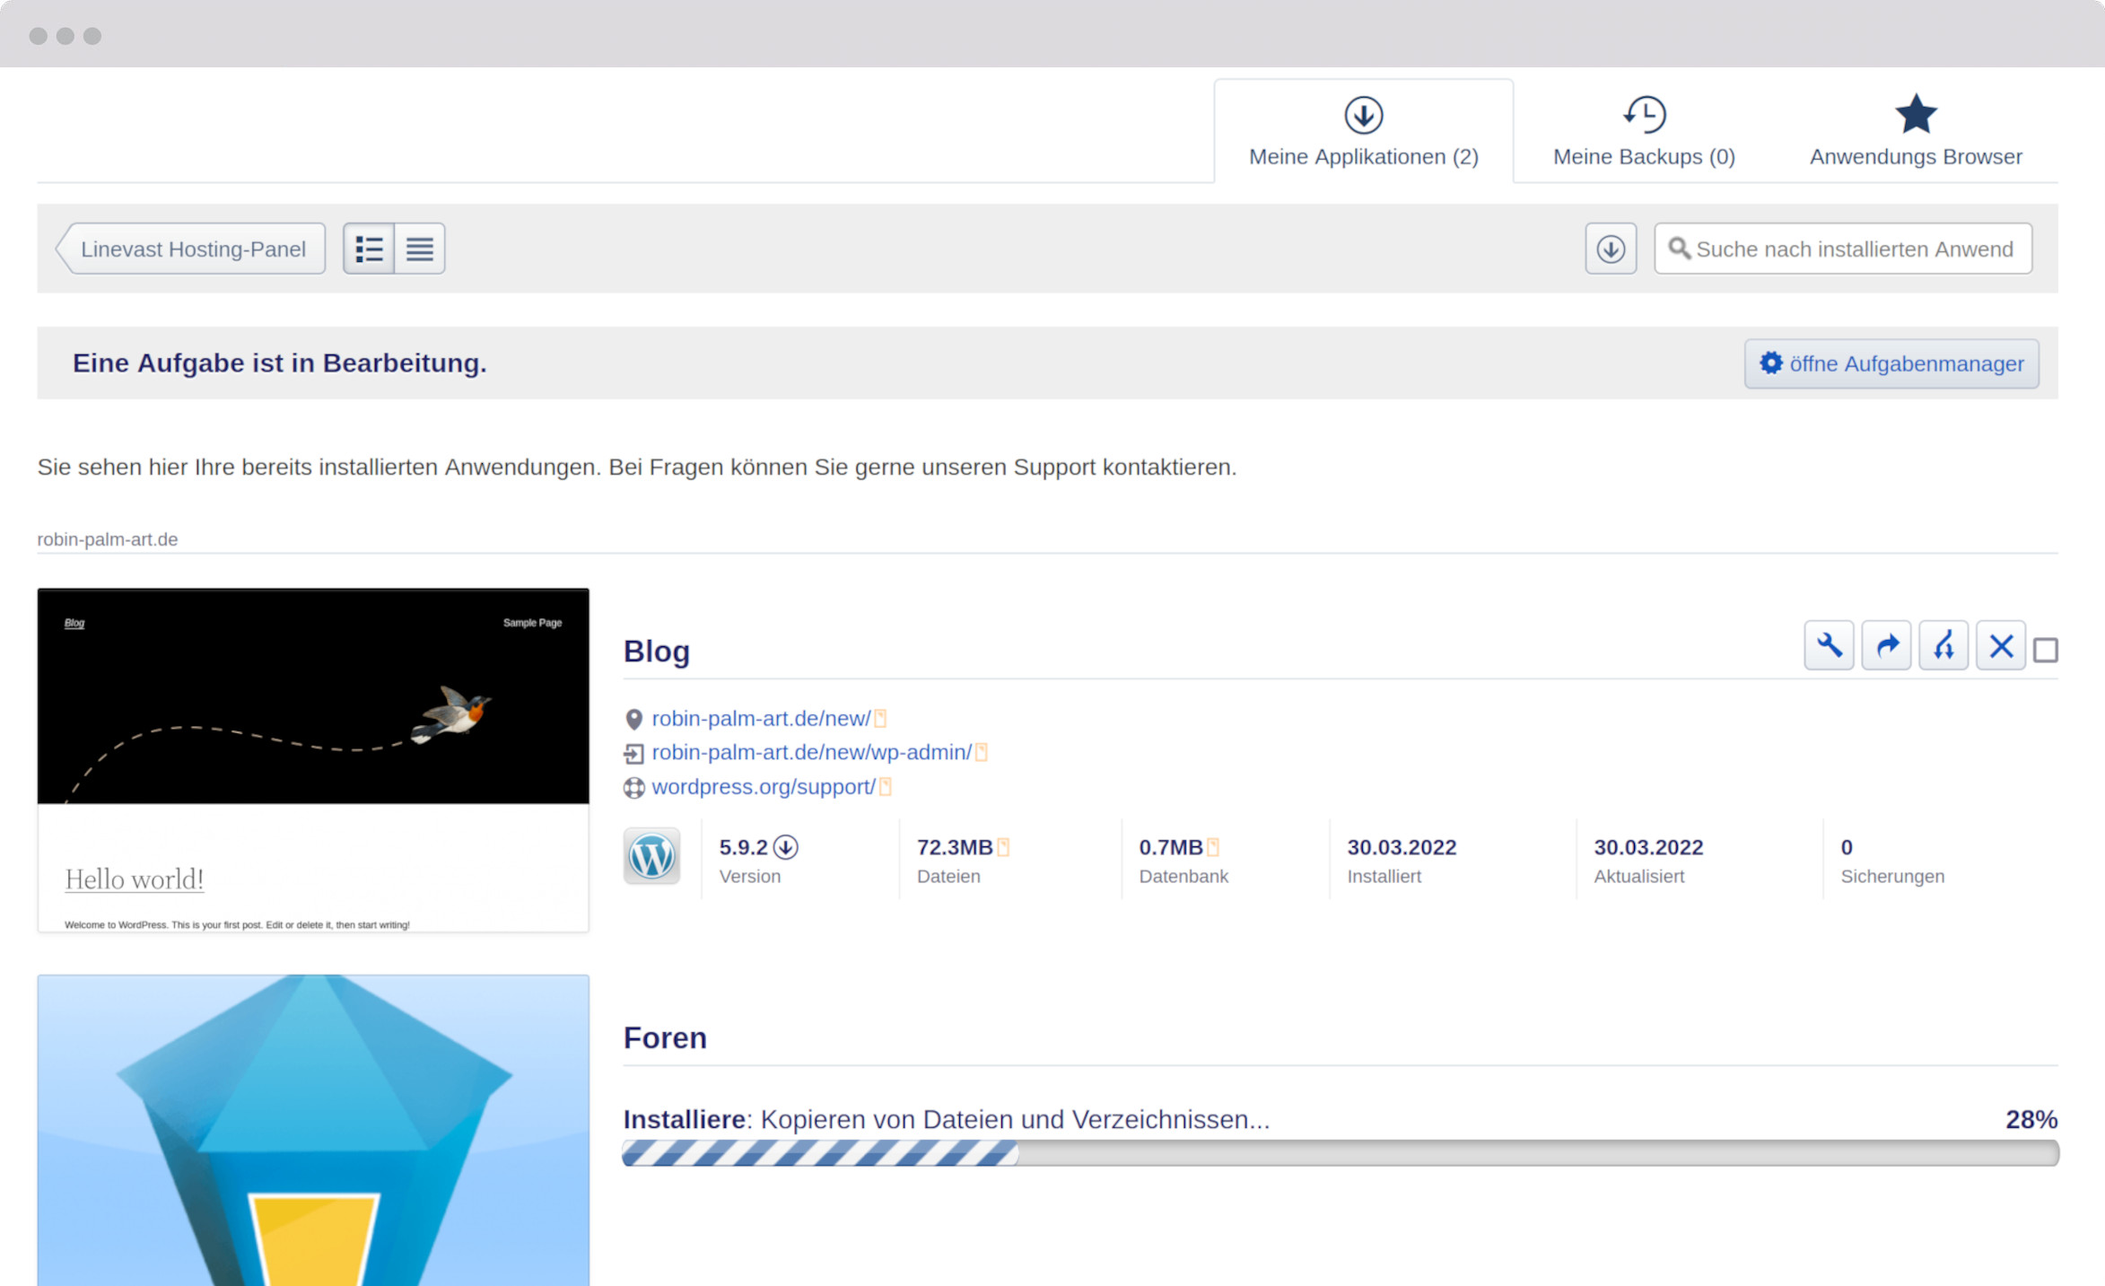Click the icon next to 72.3MB Dateien
Screen dimensions: 2105x1286
click(1003, 847)
